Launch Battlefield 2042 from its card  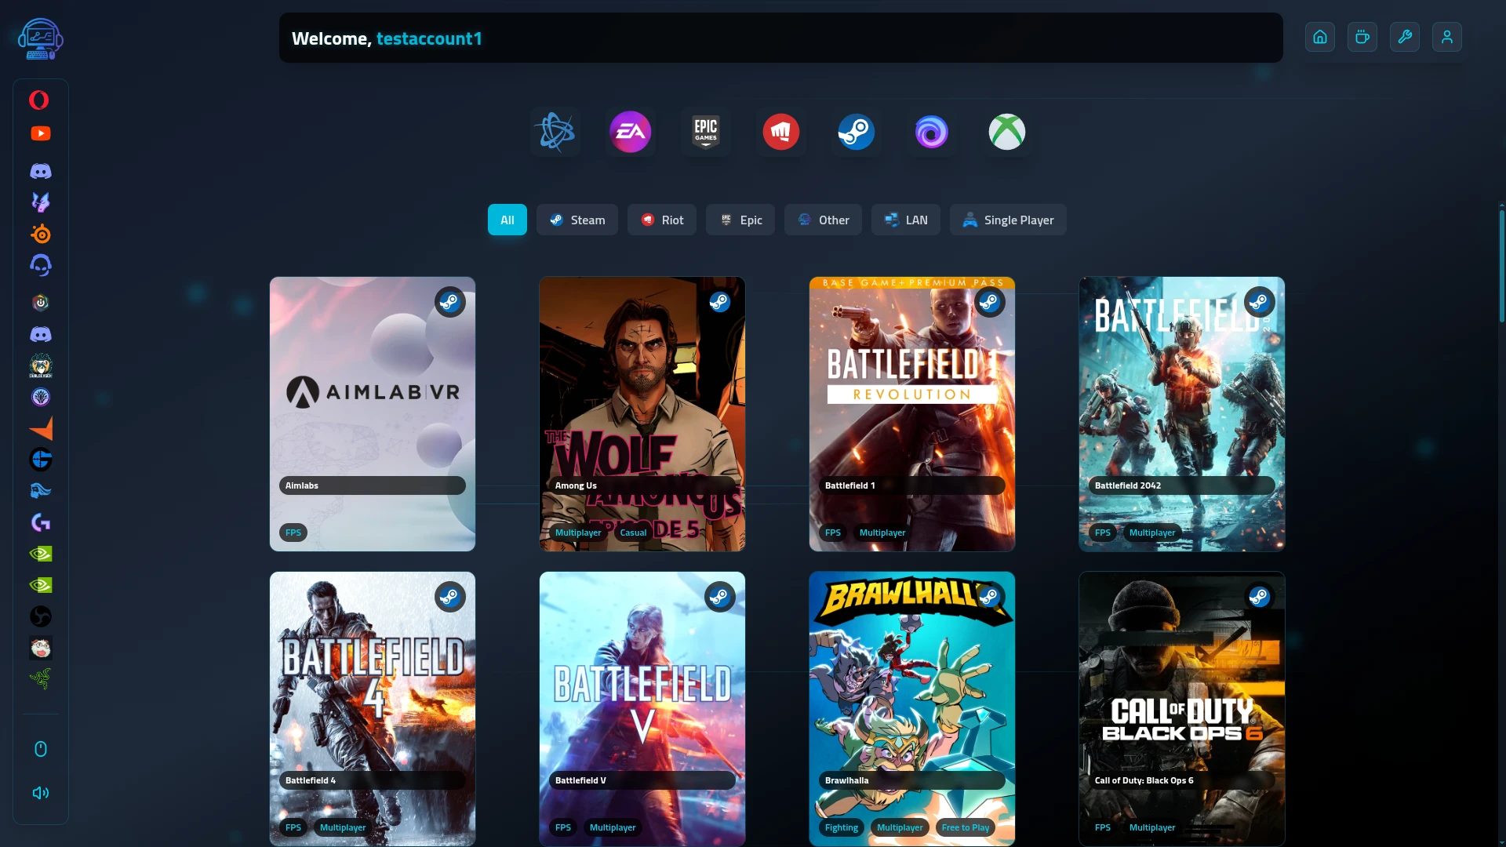(1181, 414)
